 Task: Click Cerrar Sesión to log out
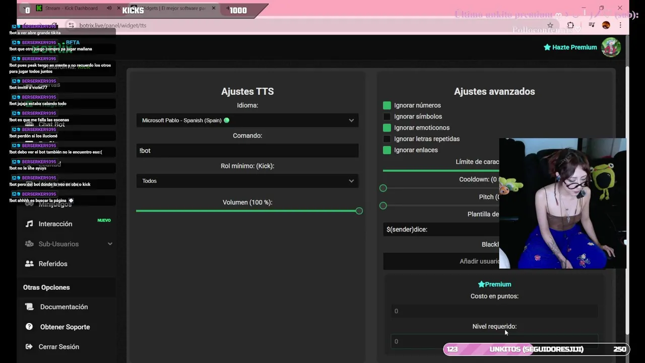[59, 347]
